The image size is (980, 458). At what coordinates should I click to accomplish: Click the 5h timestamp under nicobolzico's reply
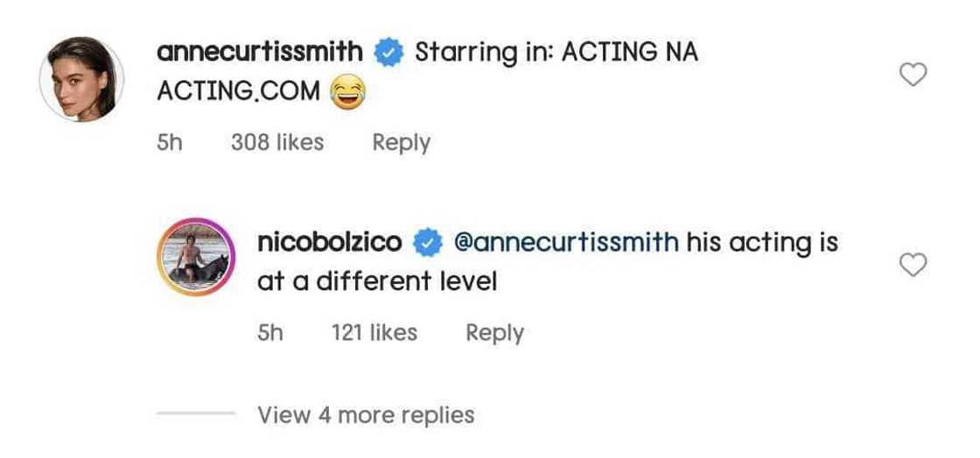[270, 333]
